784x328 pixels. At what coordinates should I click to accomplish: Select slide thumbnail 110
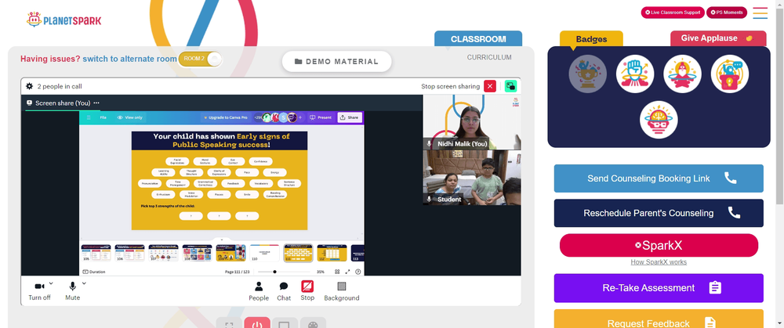(x=264, y=253)
